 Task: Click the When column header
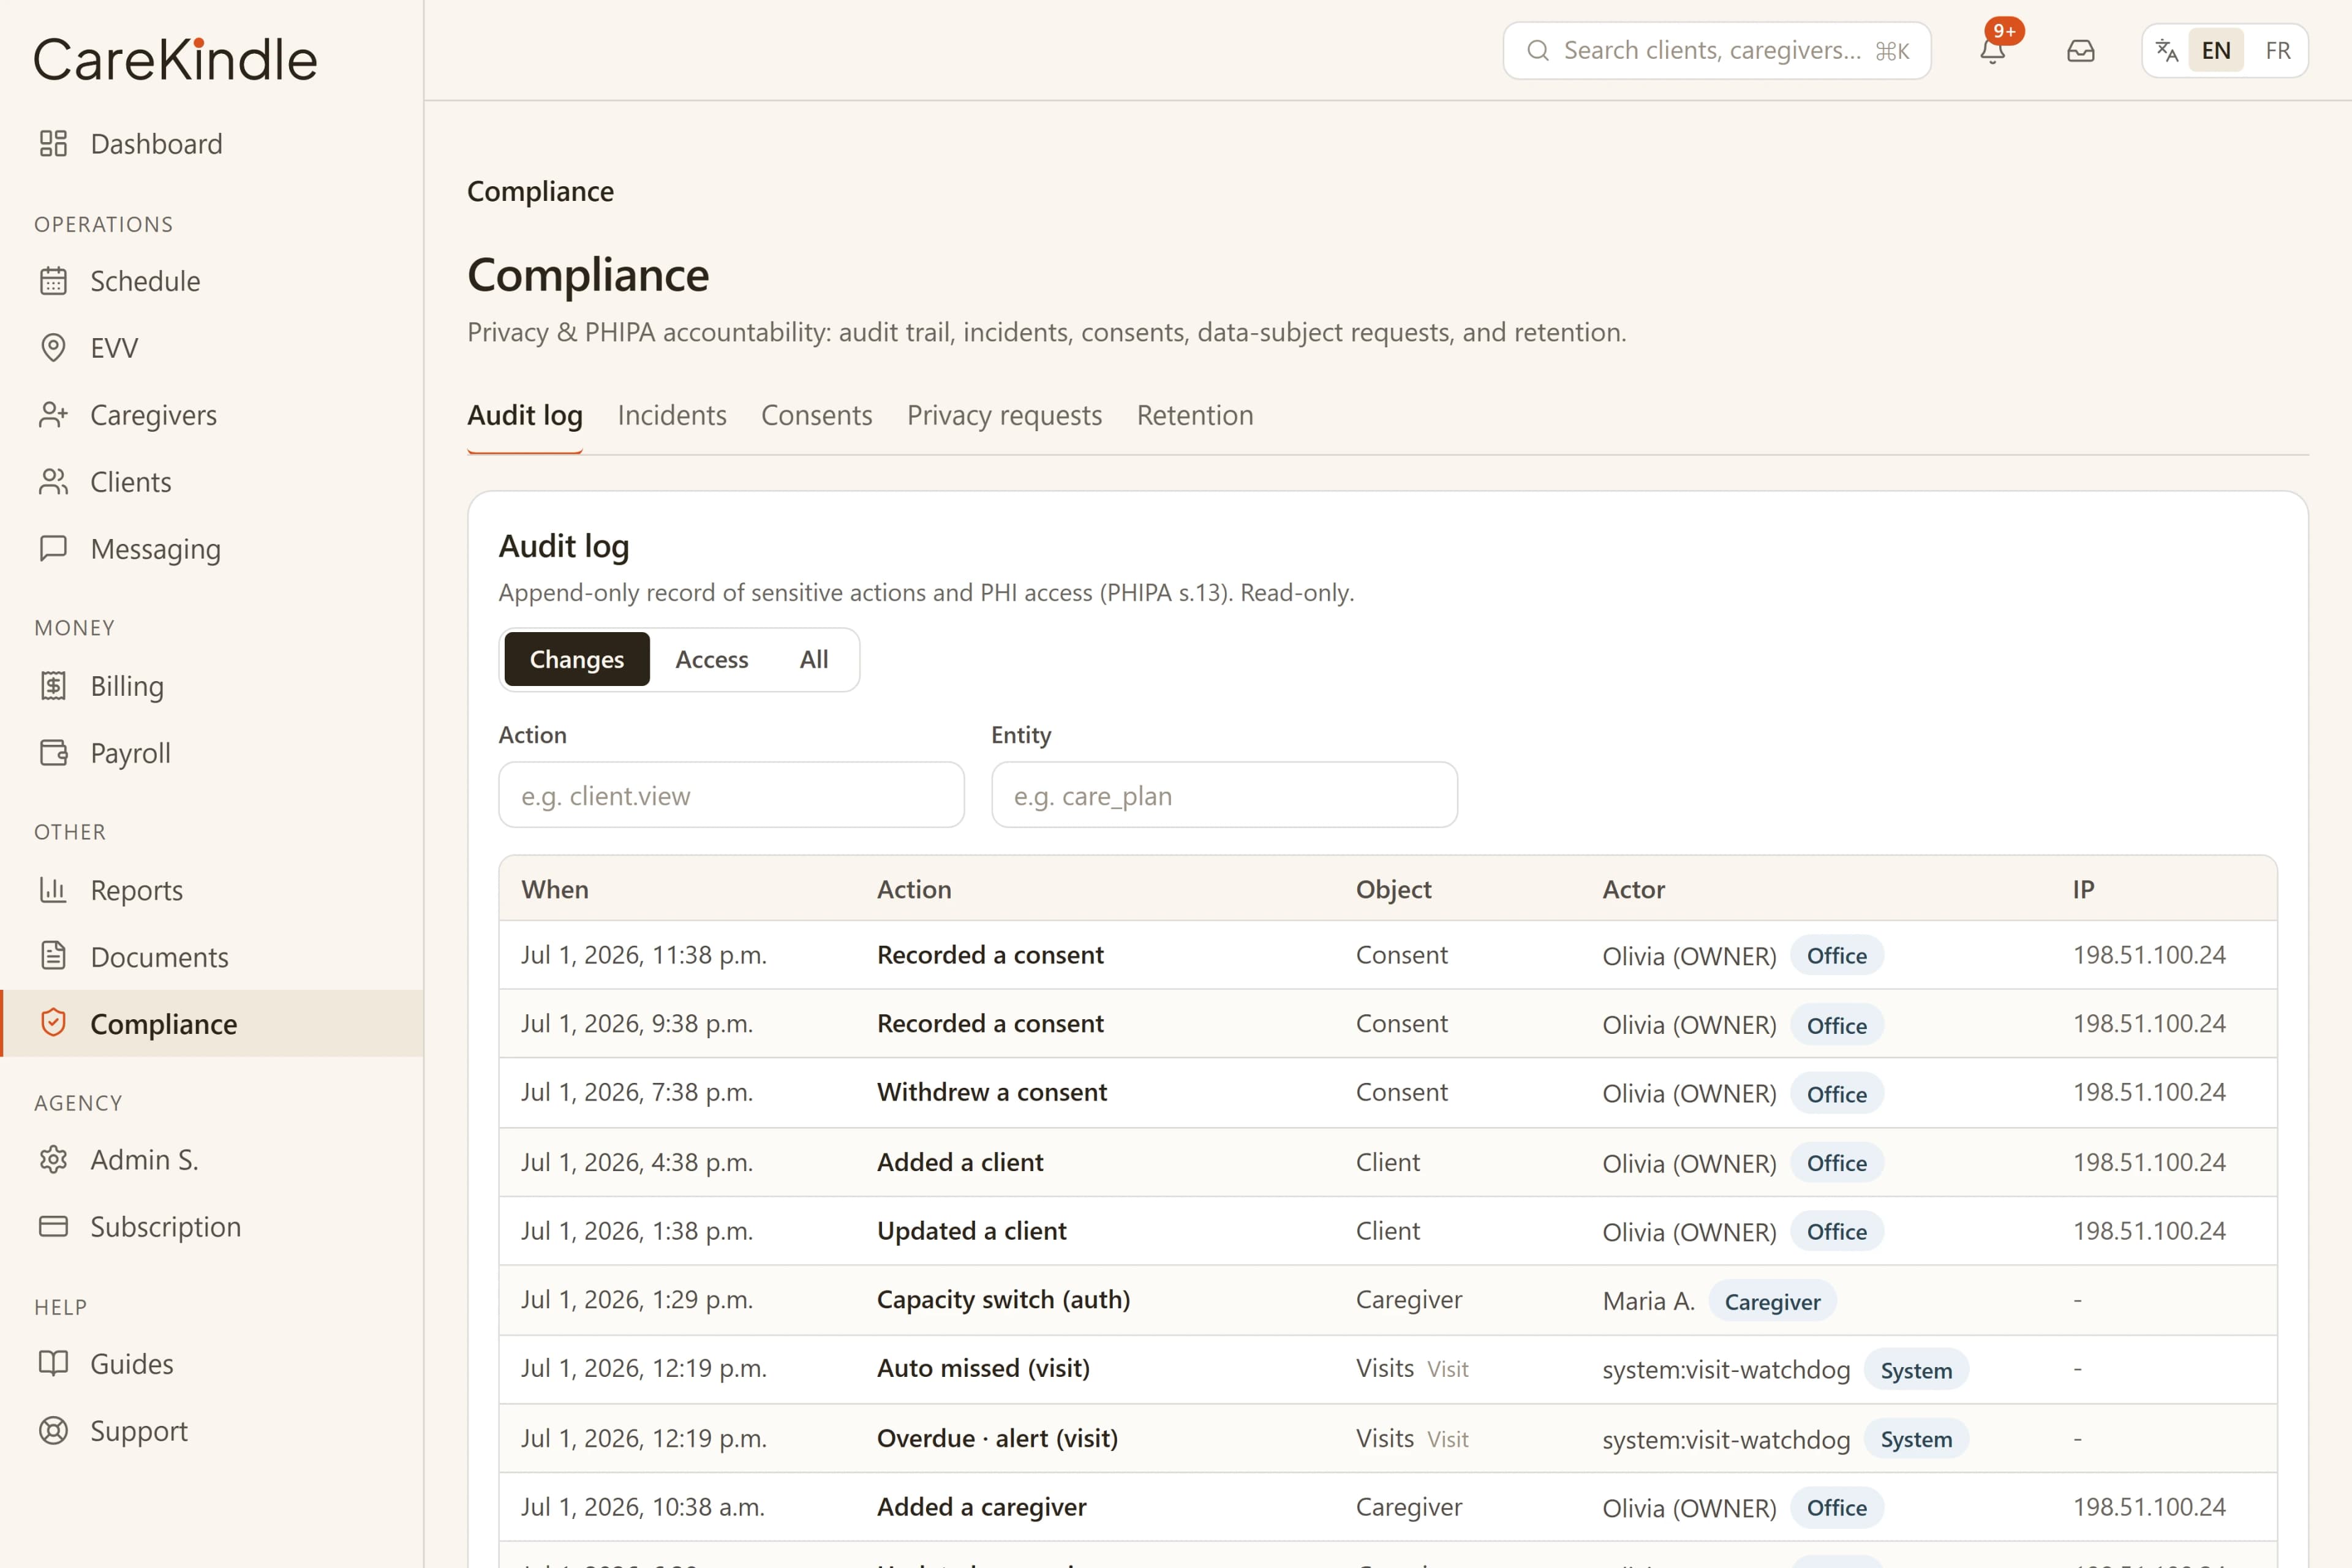[x=555, y=889]
